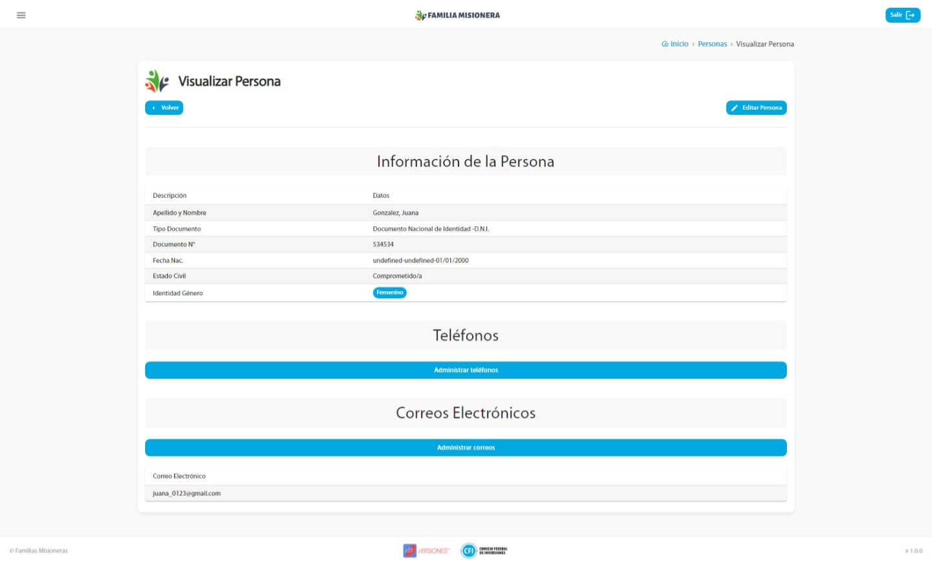Open Administrar correos
Viewport: 932px width, 564px height.
tap(466, 448)
